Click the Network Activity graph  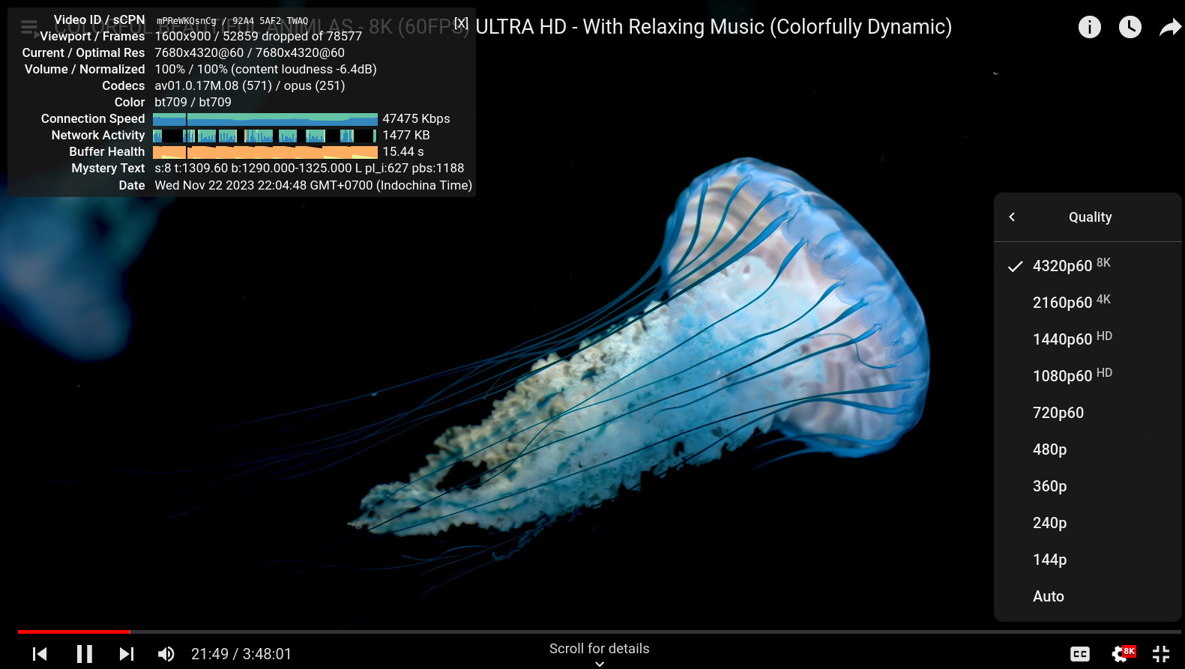265,136
